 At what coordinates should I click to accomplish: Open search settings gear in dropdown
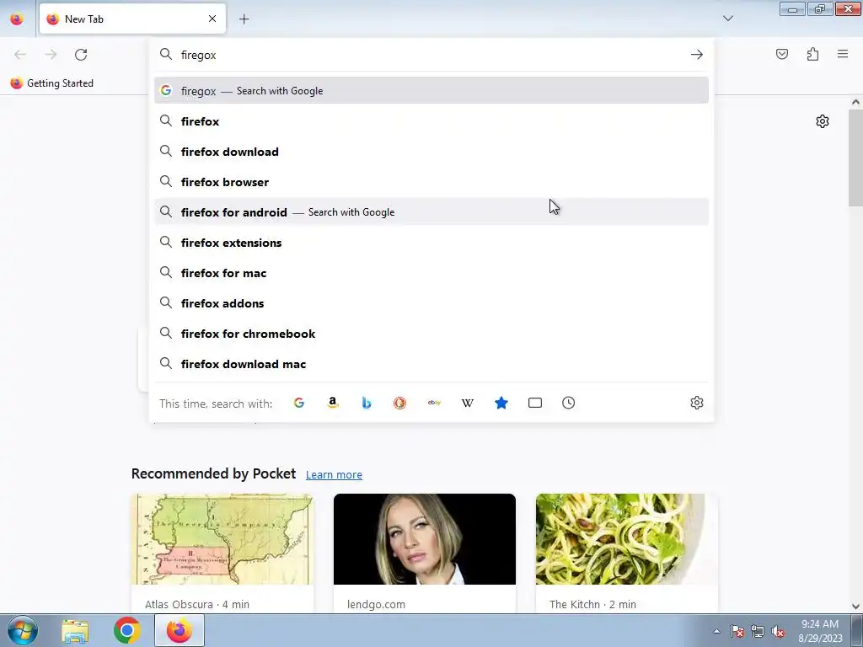(x=697, y=403)
